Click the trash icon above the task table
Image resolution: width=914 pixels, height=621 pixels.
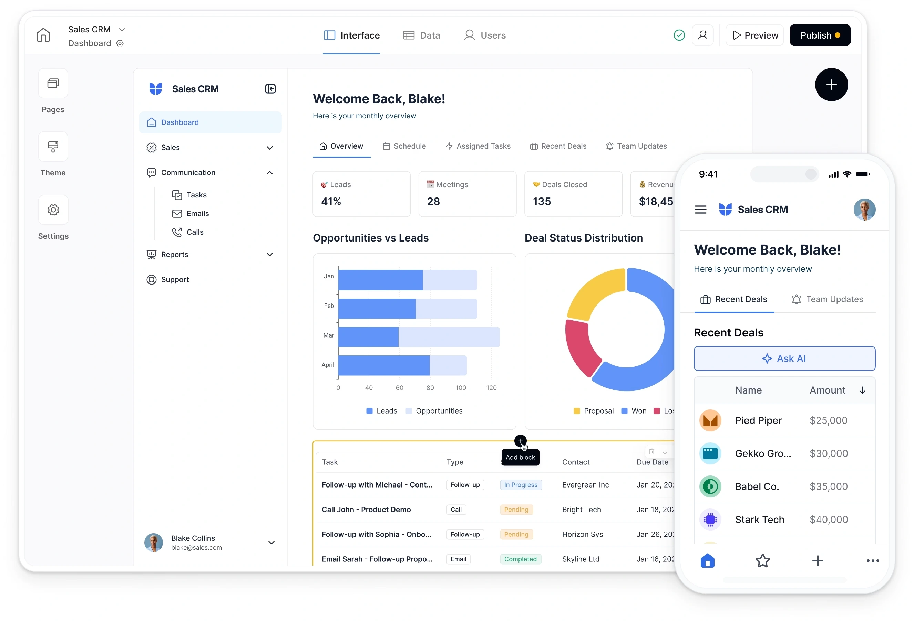pyautogui.click(x=652, y=452)
